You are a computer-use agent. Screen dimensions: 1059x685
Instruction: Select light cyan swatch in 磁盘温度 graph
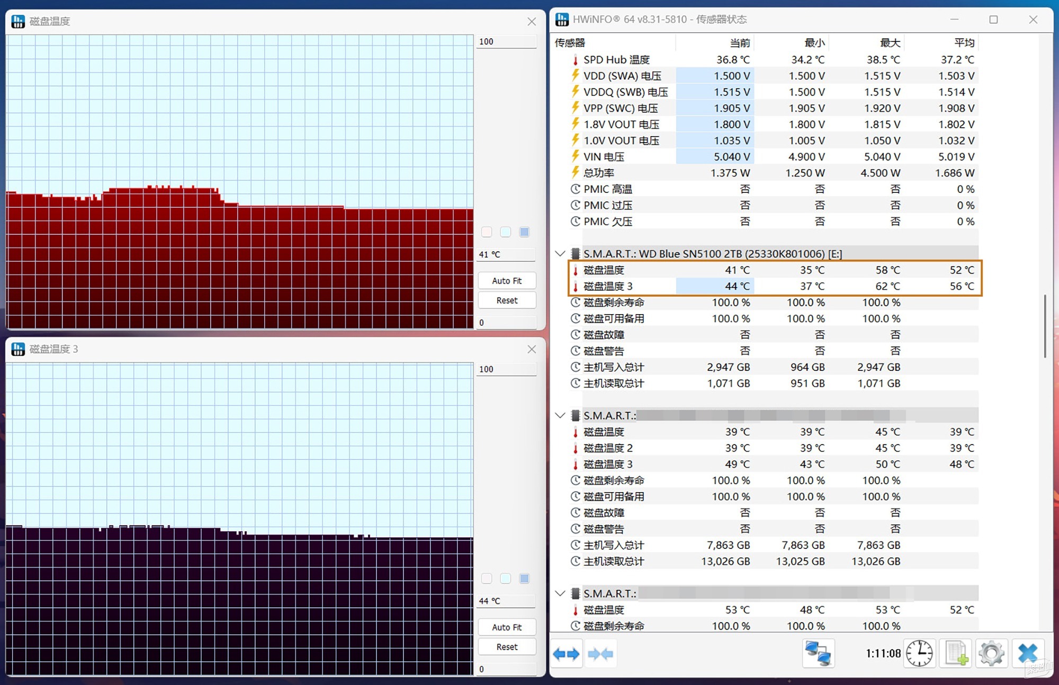(x=506, y=232)
